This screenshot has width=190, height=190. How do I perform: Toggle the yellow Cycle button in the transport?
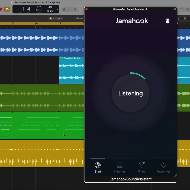click(x=7, y=9)
